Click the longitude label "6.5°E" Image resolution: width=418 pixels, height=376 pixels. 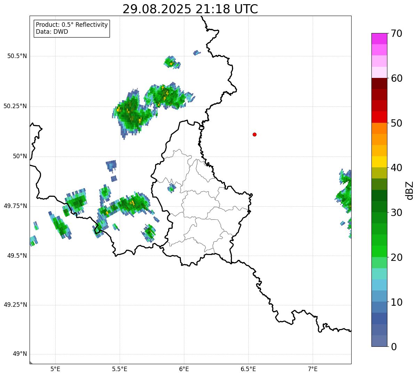pyautogui.click(x=248, y=369)
